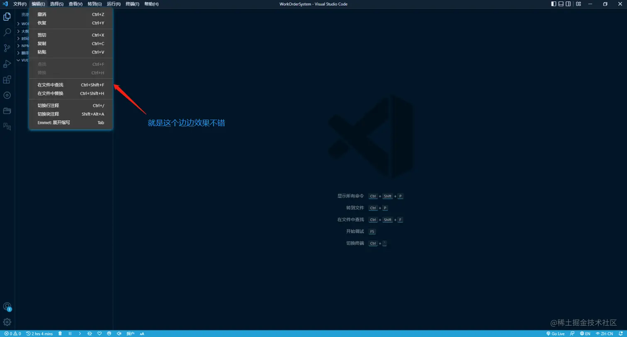Click the trash can icon in status bar

(60, 334)
